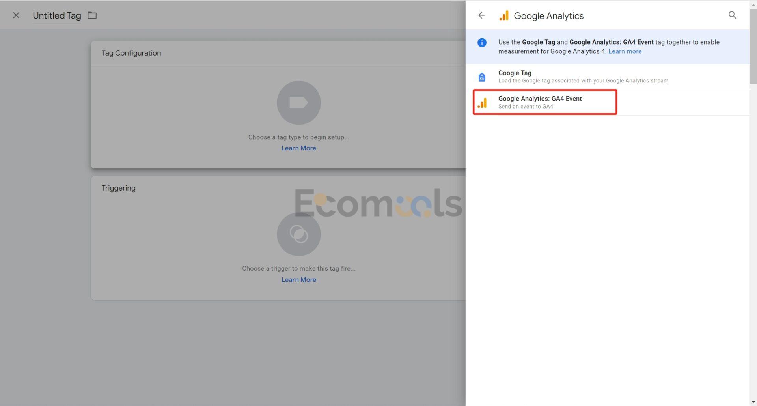Click the trigger placeholder circle icon

(298, 234)
